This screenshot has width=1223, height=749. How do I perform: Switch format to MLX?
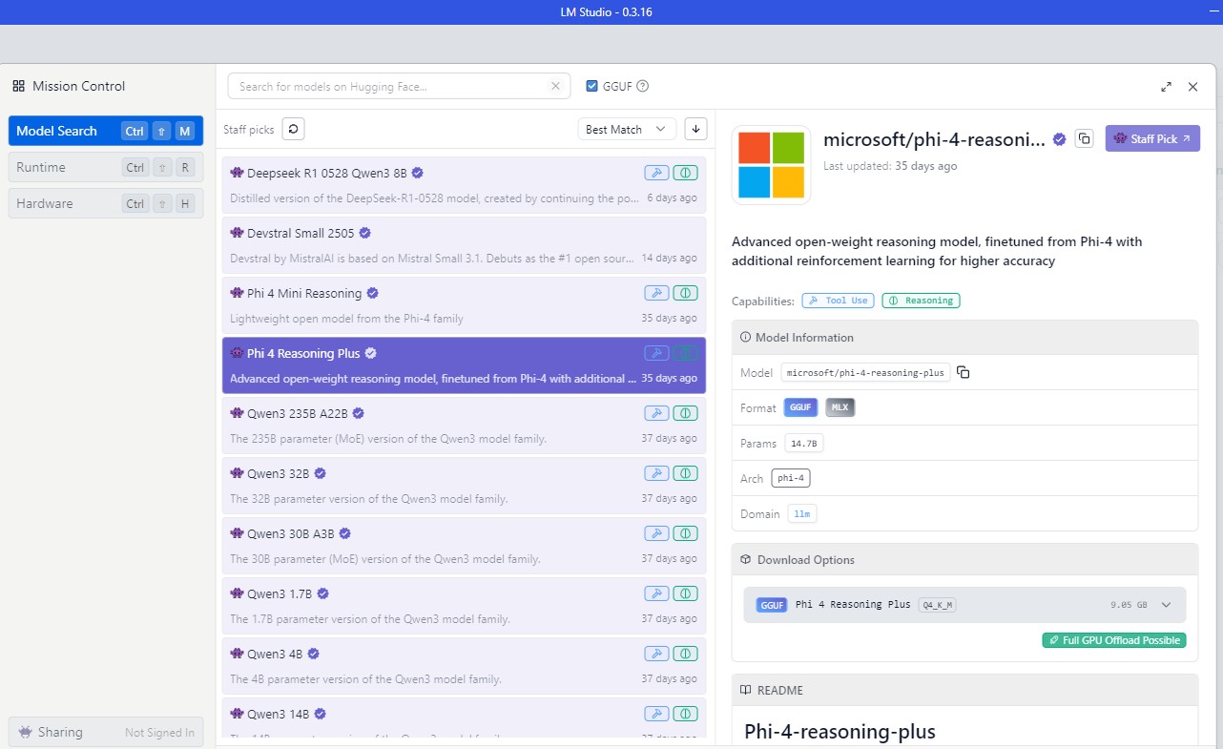(x=840, y=407)
